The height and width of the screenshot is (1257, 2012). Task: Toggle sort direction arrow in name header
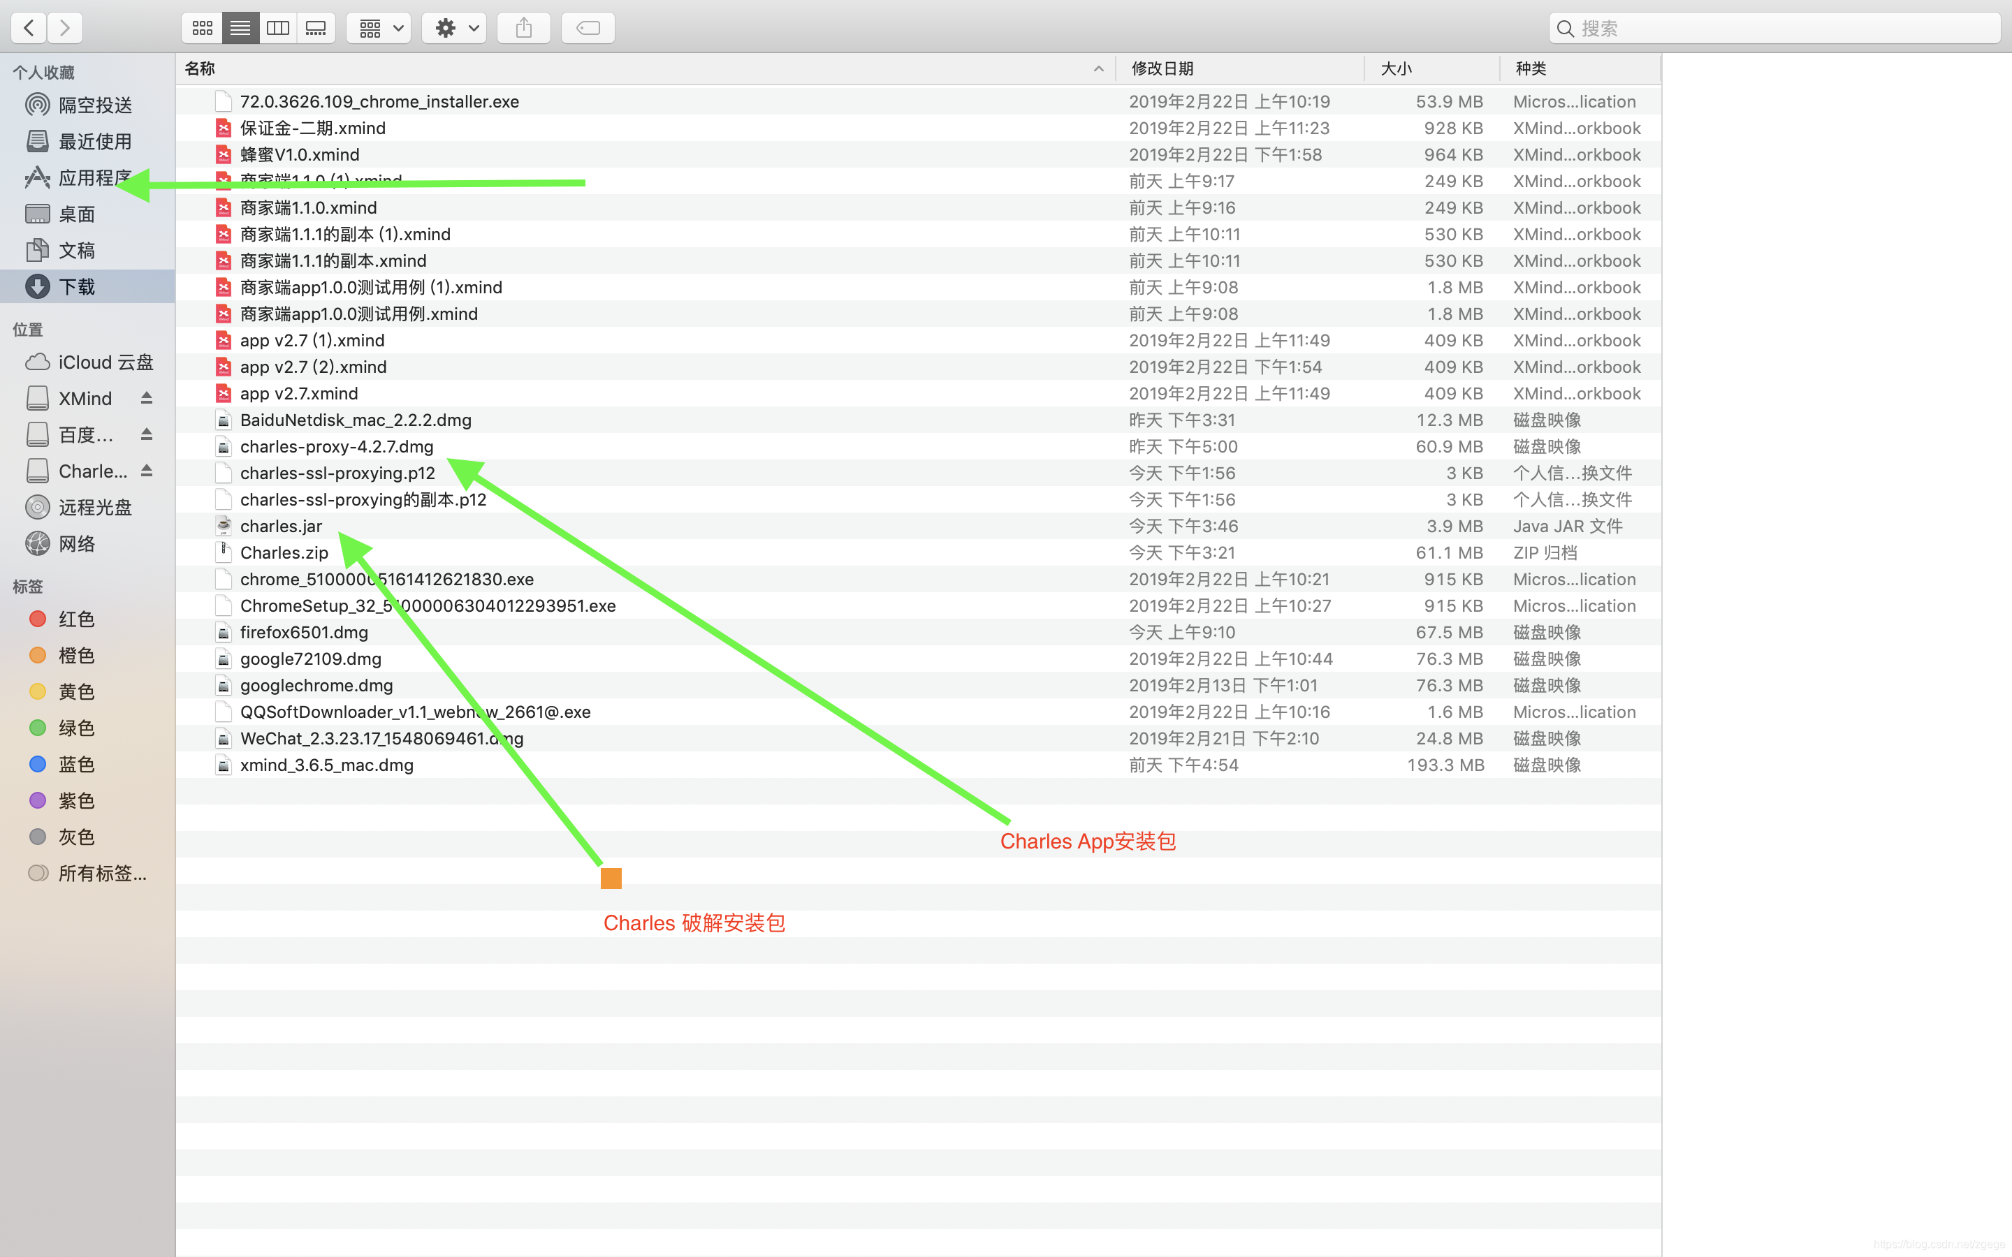point(1098,69)
